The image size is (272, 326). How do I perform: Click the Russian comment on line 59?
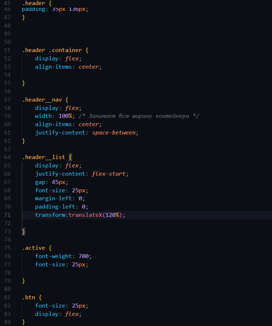click(139, 116)
